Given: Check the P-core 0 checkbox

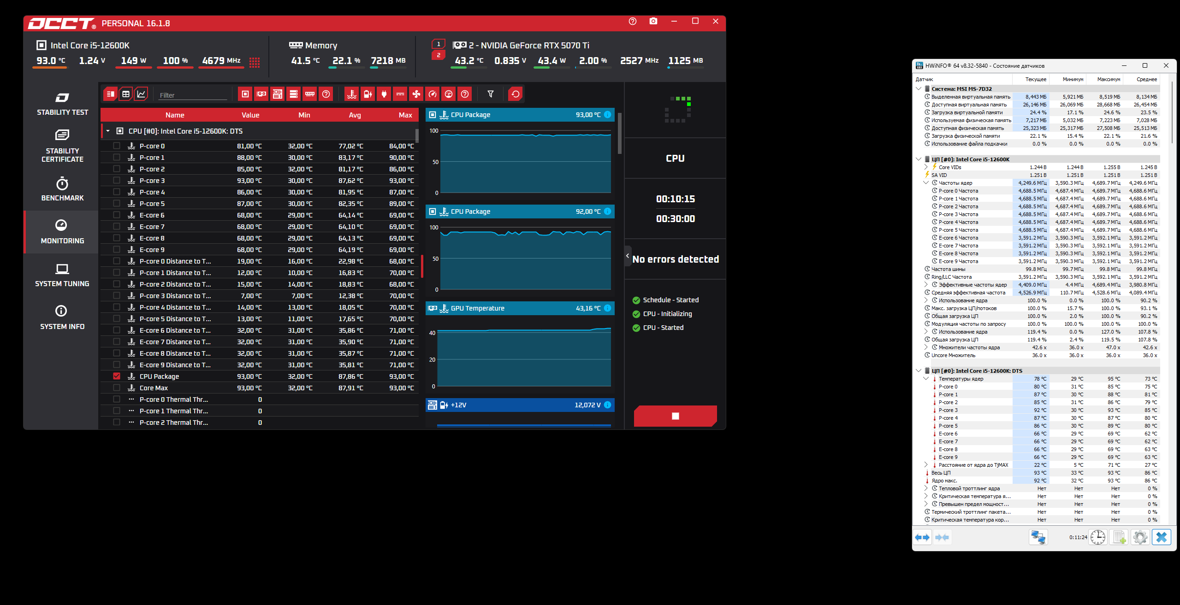Looking at the screenshot, I should pos(117,146).
